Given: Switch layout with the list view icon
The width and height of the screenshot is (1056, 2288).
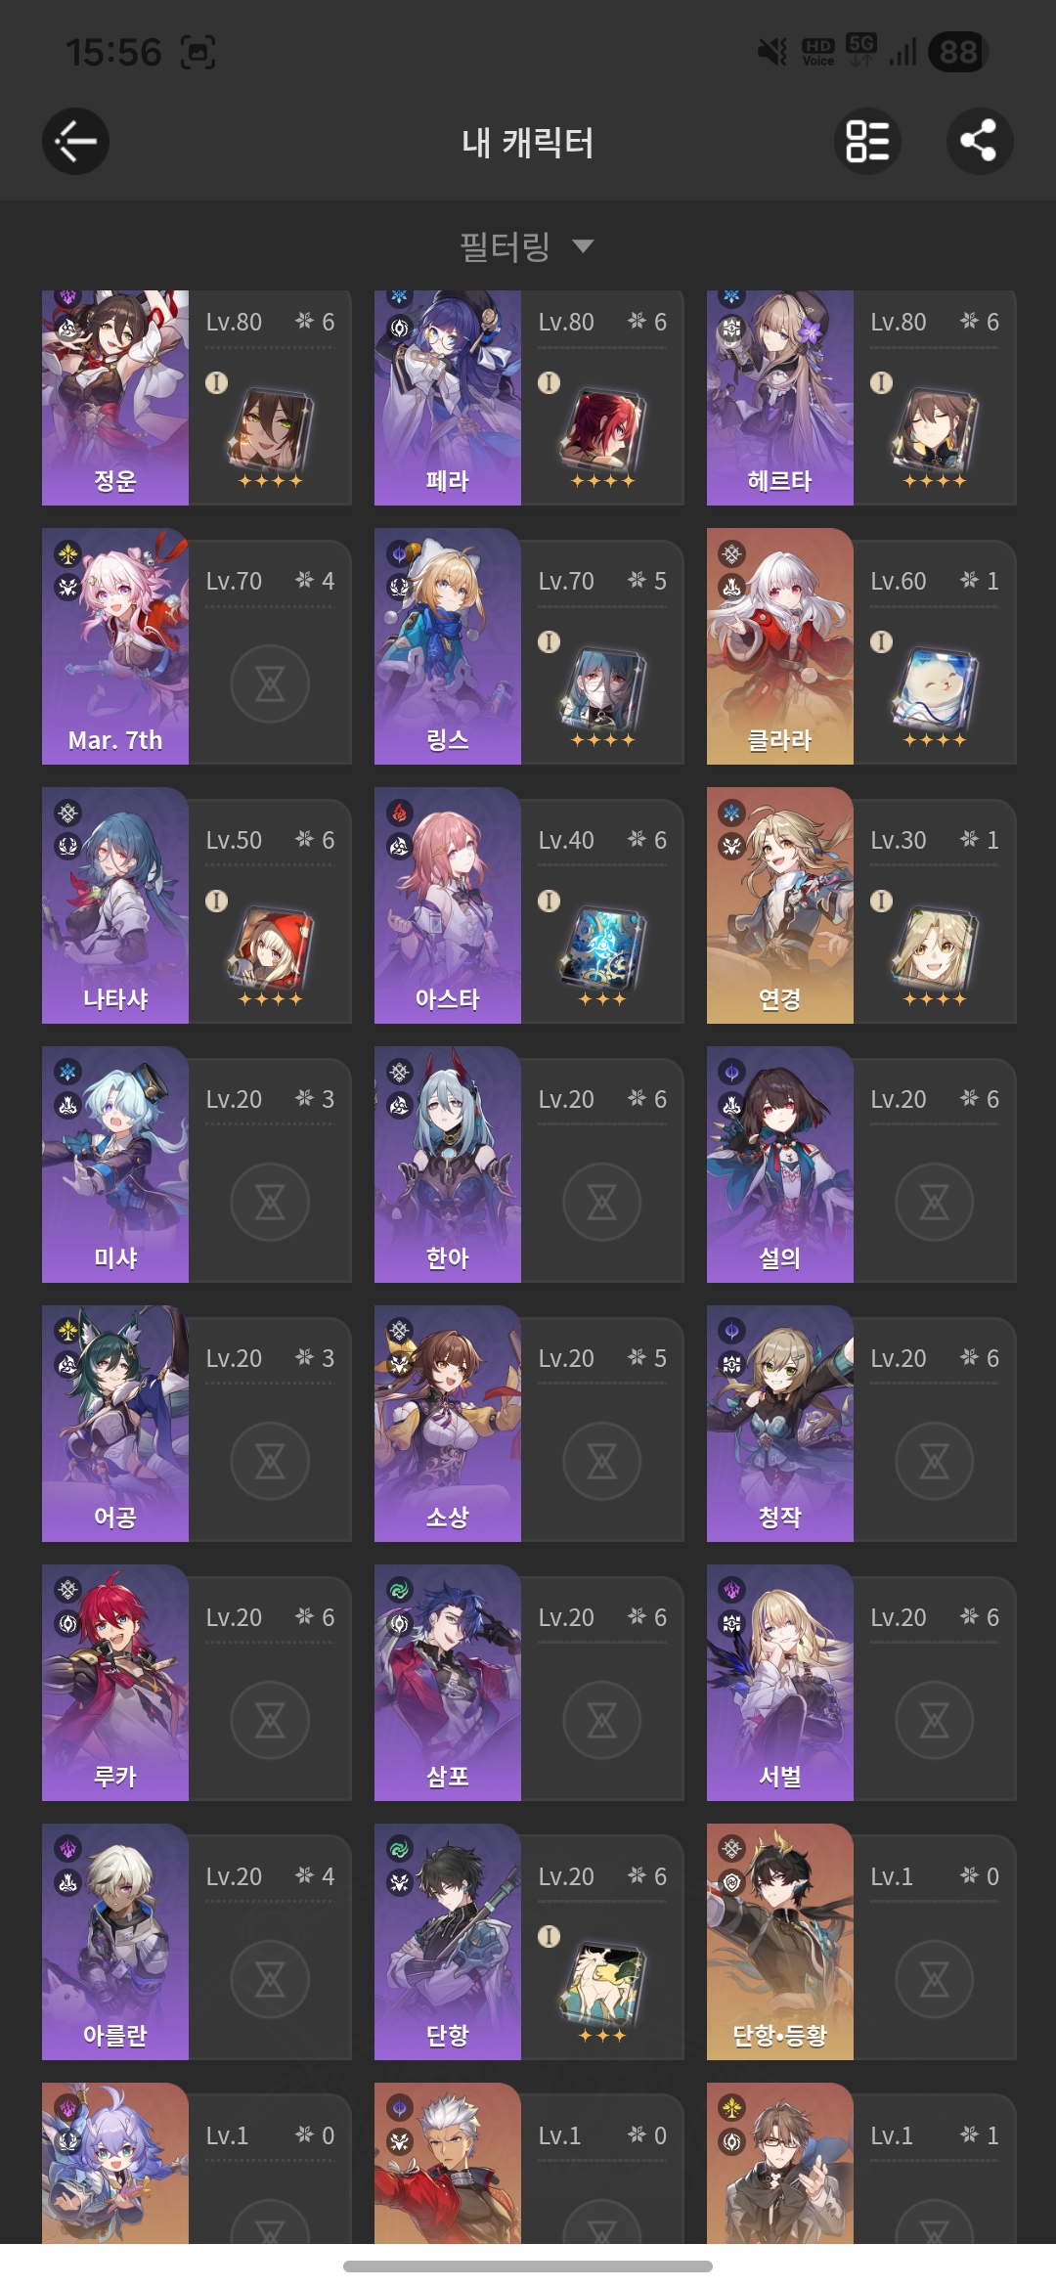Looking at the screenshot, I should point(867,142).
